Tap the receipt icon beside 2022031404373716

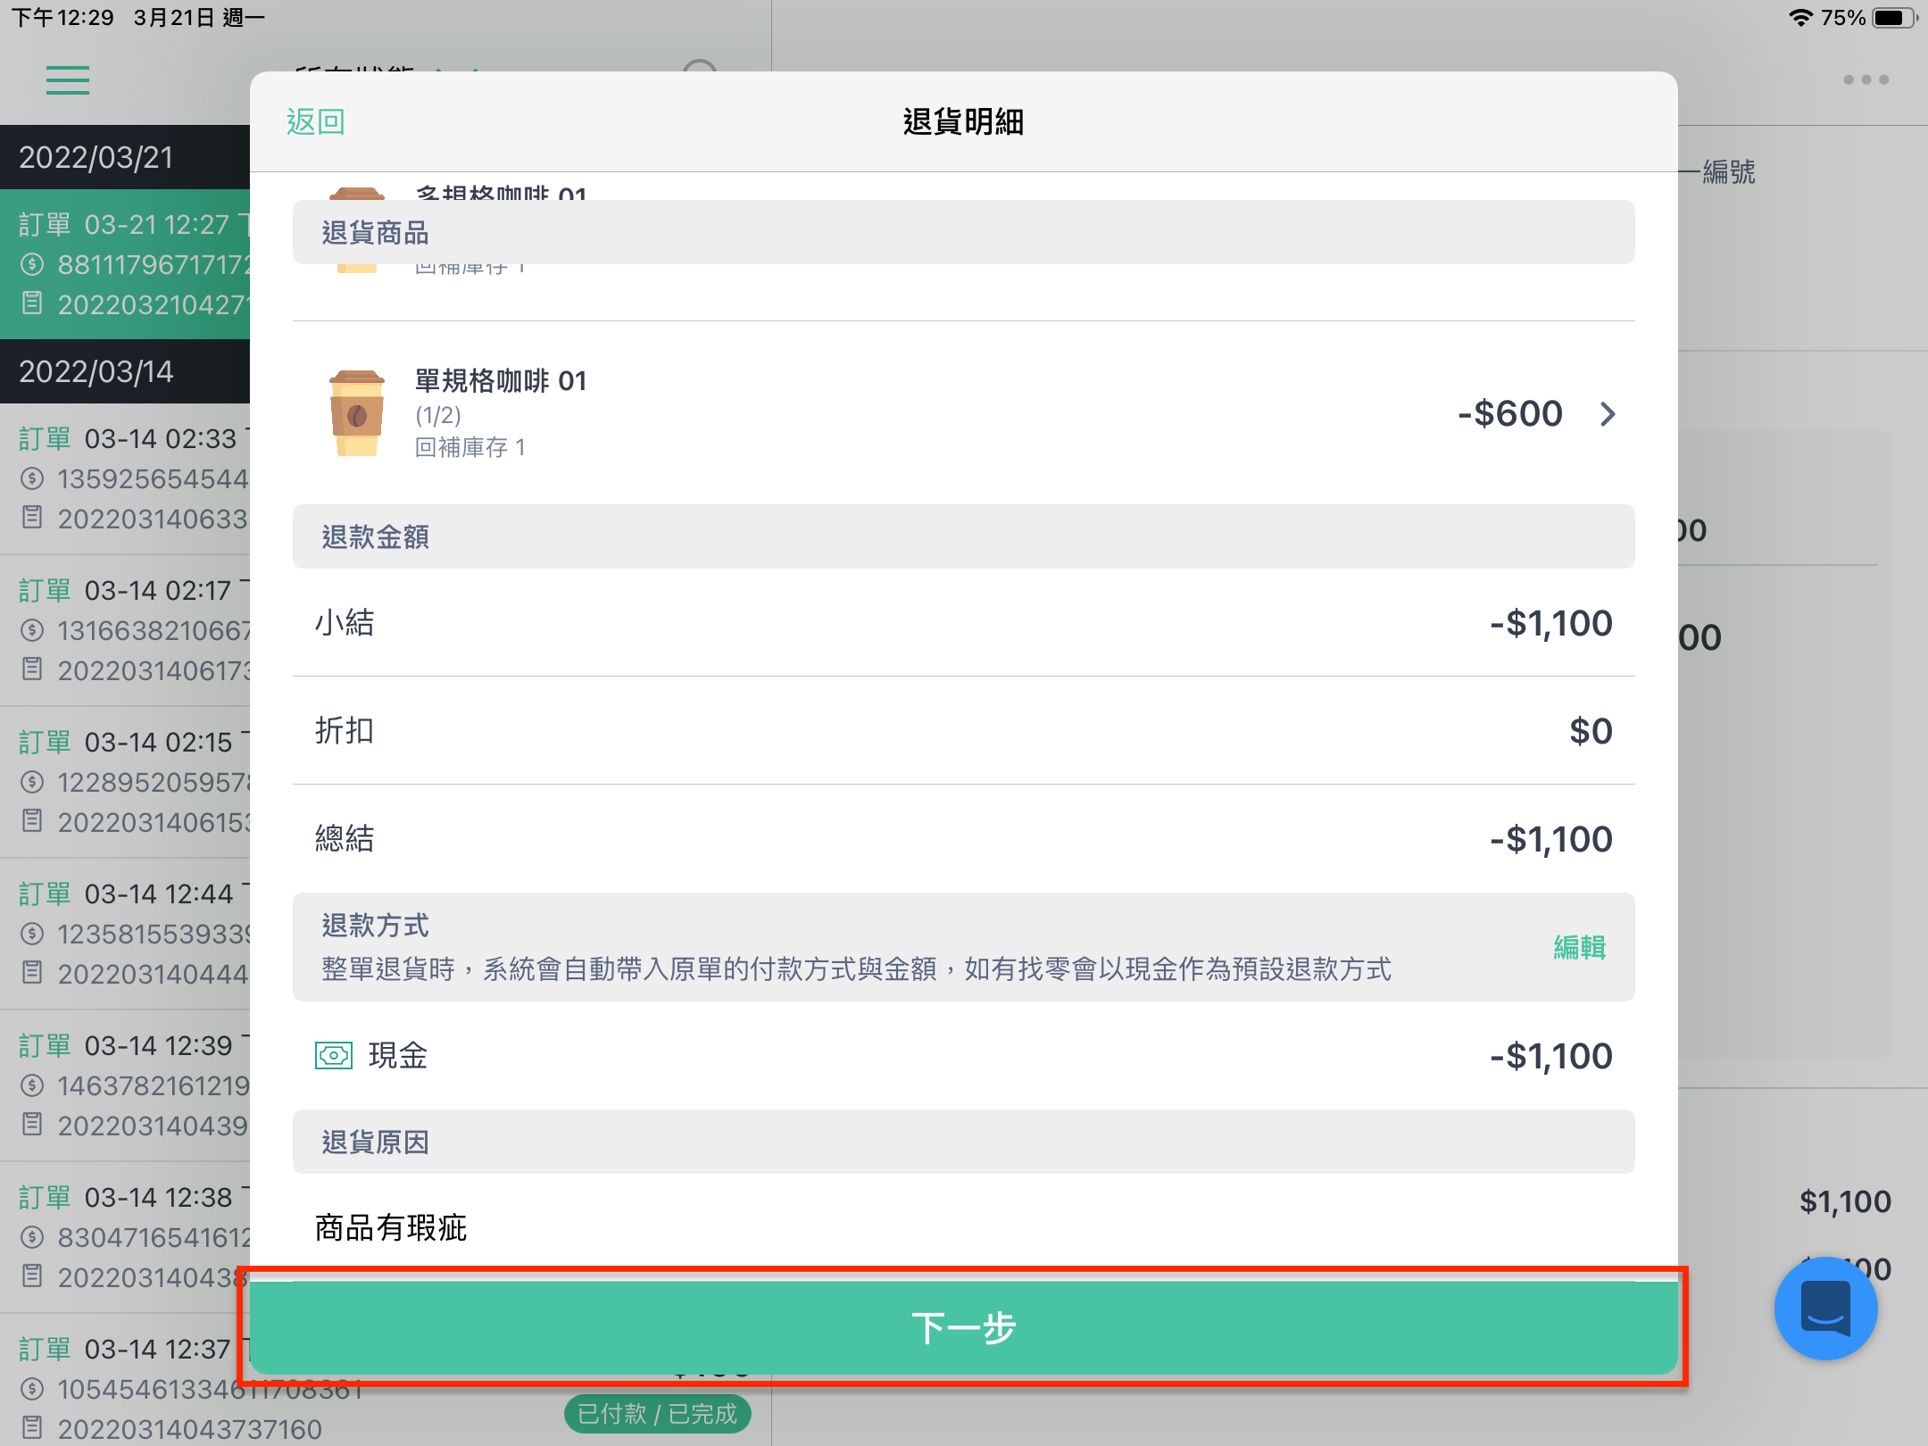32,1428
